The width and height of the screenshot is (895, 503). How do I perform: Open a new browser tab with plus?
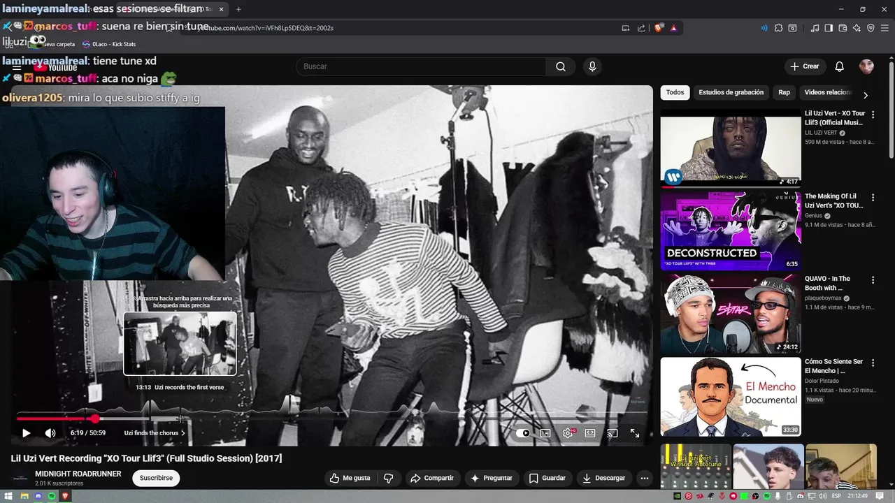[x=238, y=9]
